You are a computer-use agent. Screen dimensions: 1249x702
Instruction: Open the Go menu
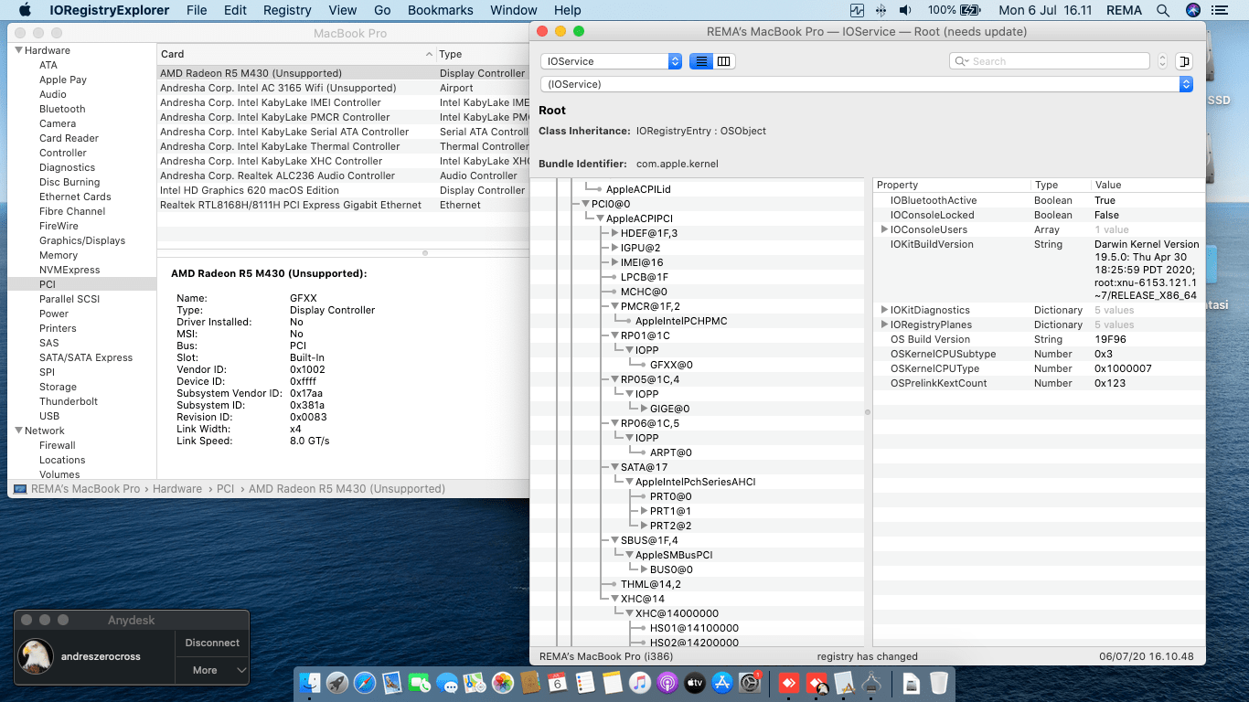382,10
